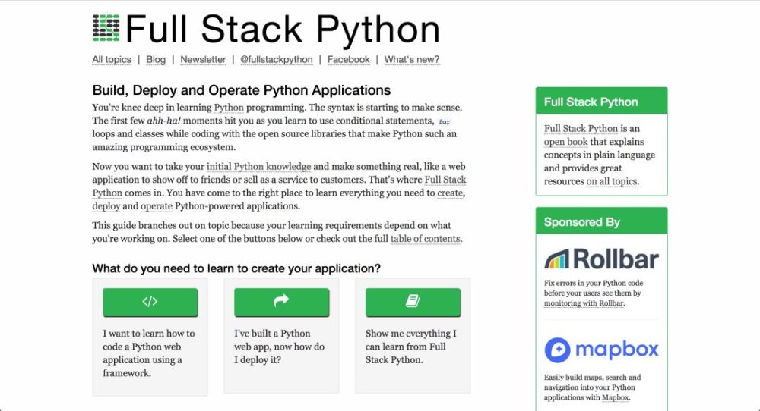Follow the table of contents link
The image size is (760, 411).
coord(425,239)
